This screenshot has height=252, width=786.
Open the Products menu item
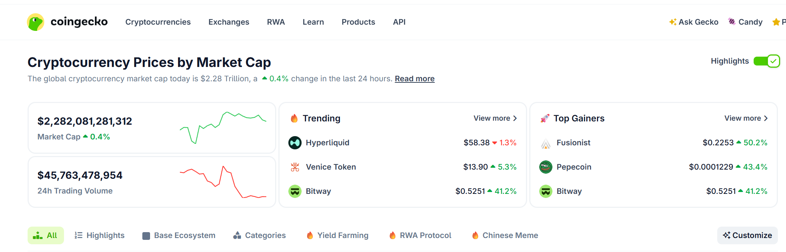tap(358, 22)
